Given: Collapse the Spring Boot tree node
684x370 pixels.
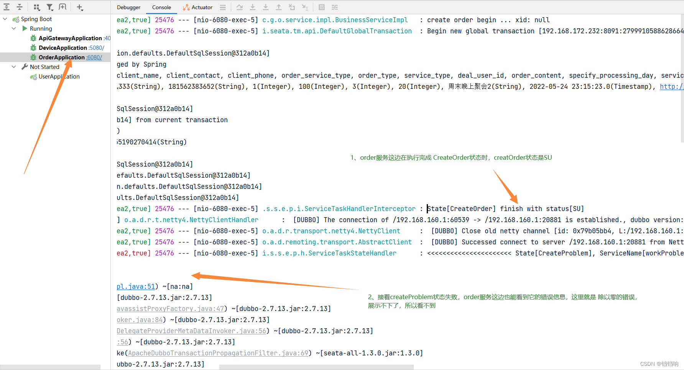Looking at the screenshot, I should pyautogui.click(x=5, y=19).
